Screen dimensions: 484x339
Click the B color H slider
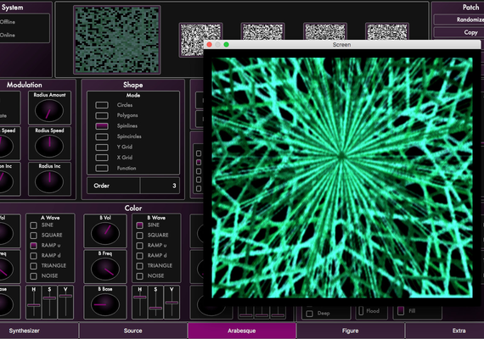click(140, 297)
